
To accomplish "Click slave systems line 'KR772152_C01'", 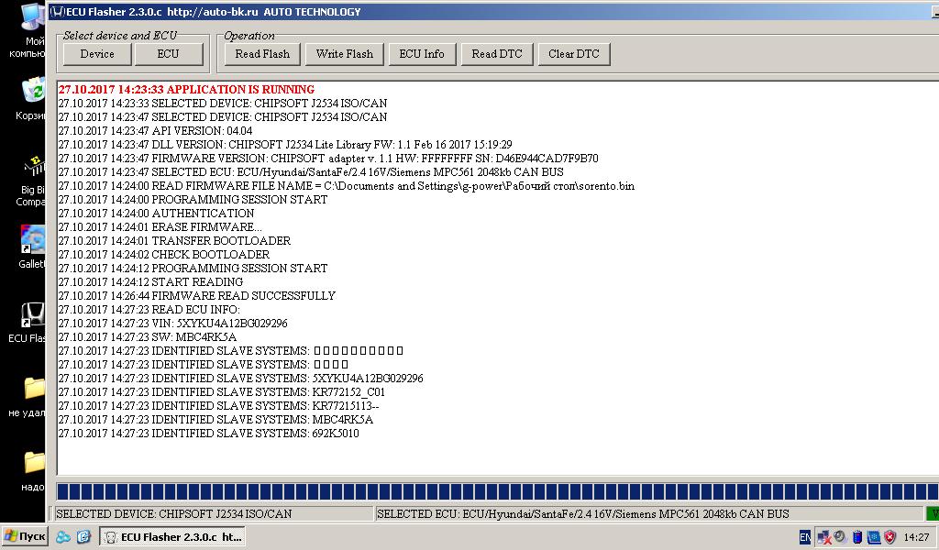I will pos(222,392).
